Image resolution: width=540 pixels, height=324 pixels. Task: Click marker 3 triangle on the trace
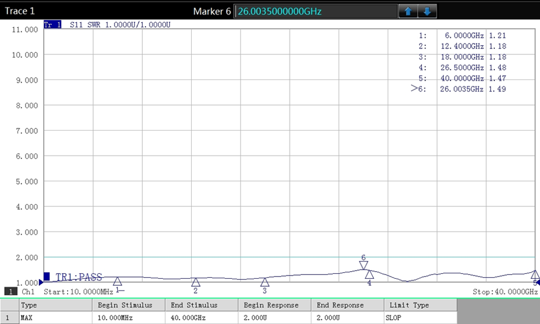(264, 282)
